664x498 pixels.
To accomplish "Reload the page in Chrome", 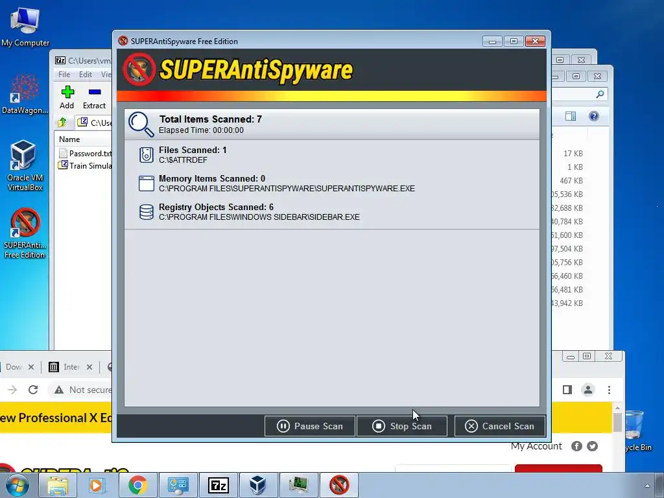I will (33, 390).
